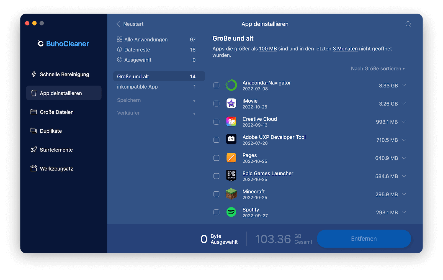Expand the Verkäufer filter section
The width and height of the screenshot is (443, 280).
[156, 113]
